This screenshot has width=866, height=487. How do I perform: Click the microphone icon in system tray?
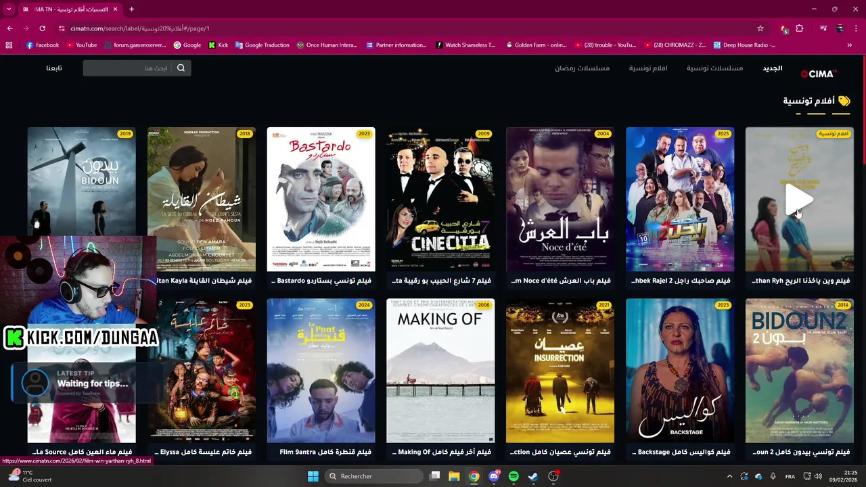pos(773,477)
